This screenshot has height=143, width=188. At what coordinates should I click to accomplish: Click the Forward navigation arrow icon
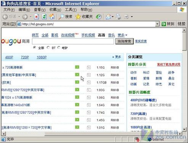pos(25,17)
